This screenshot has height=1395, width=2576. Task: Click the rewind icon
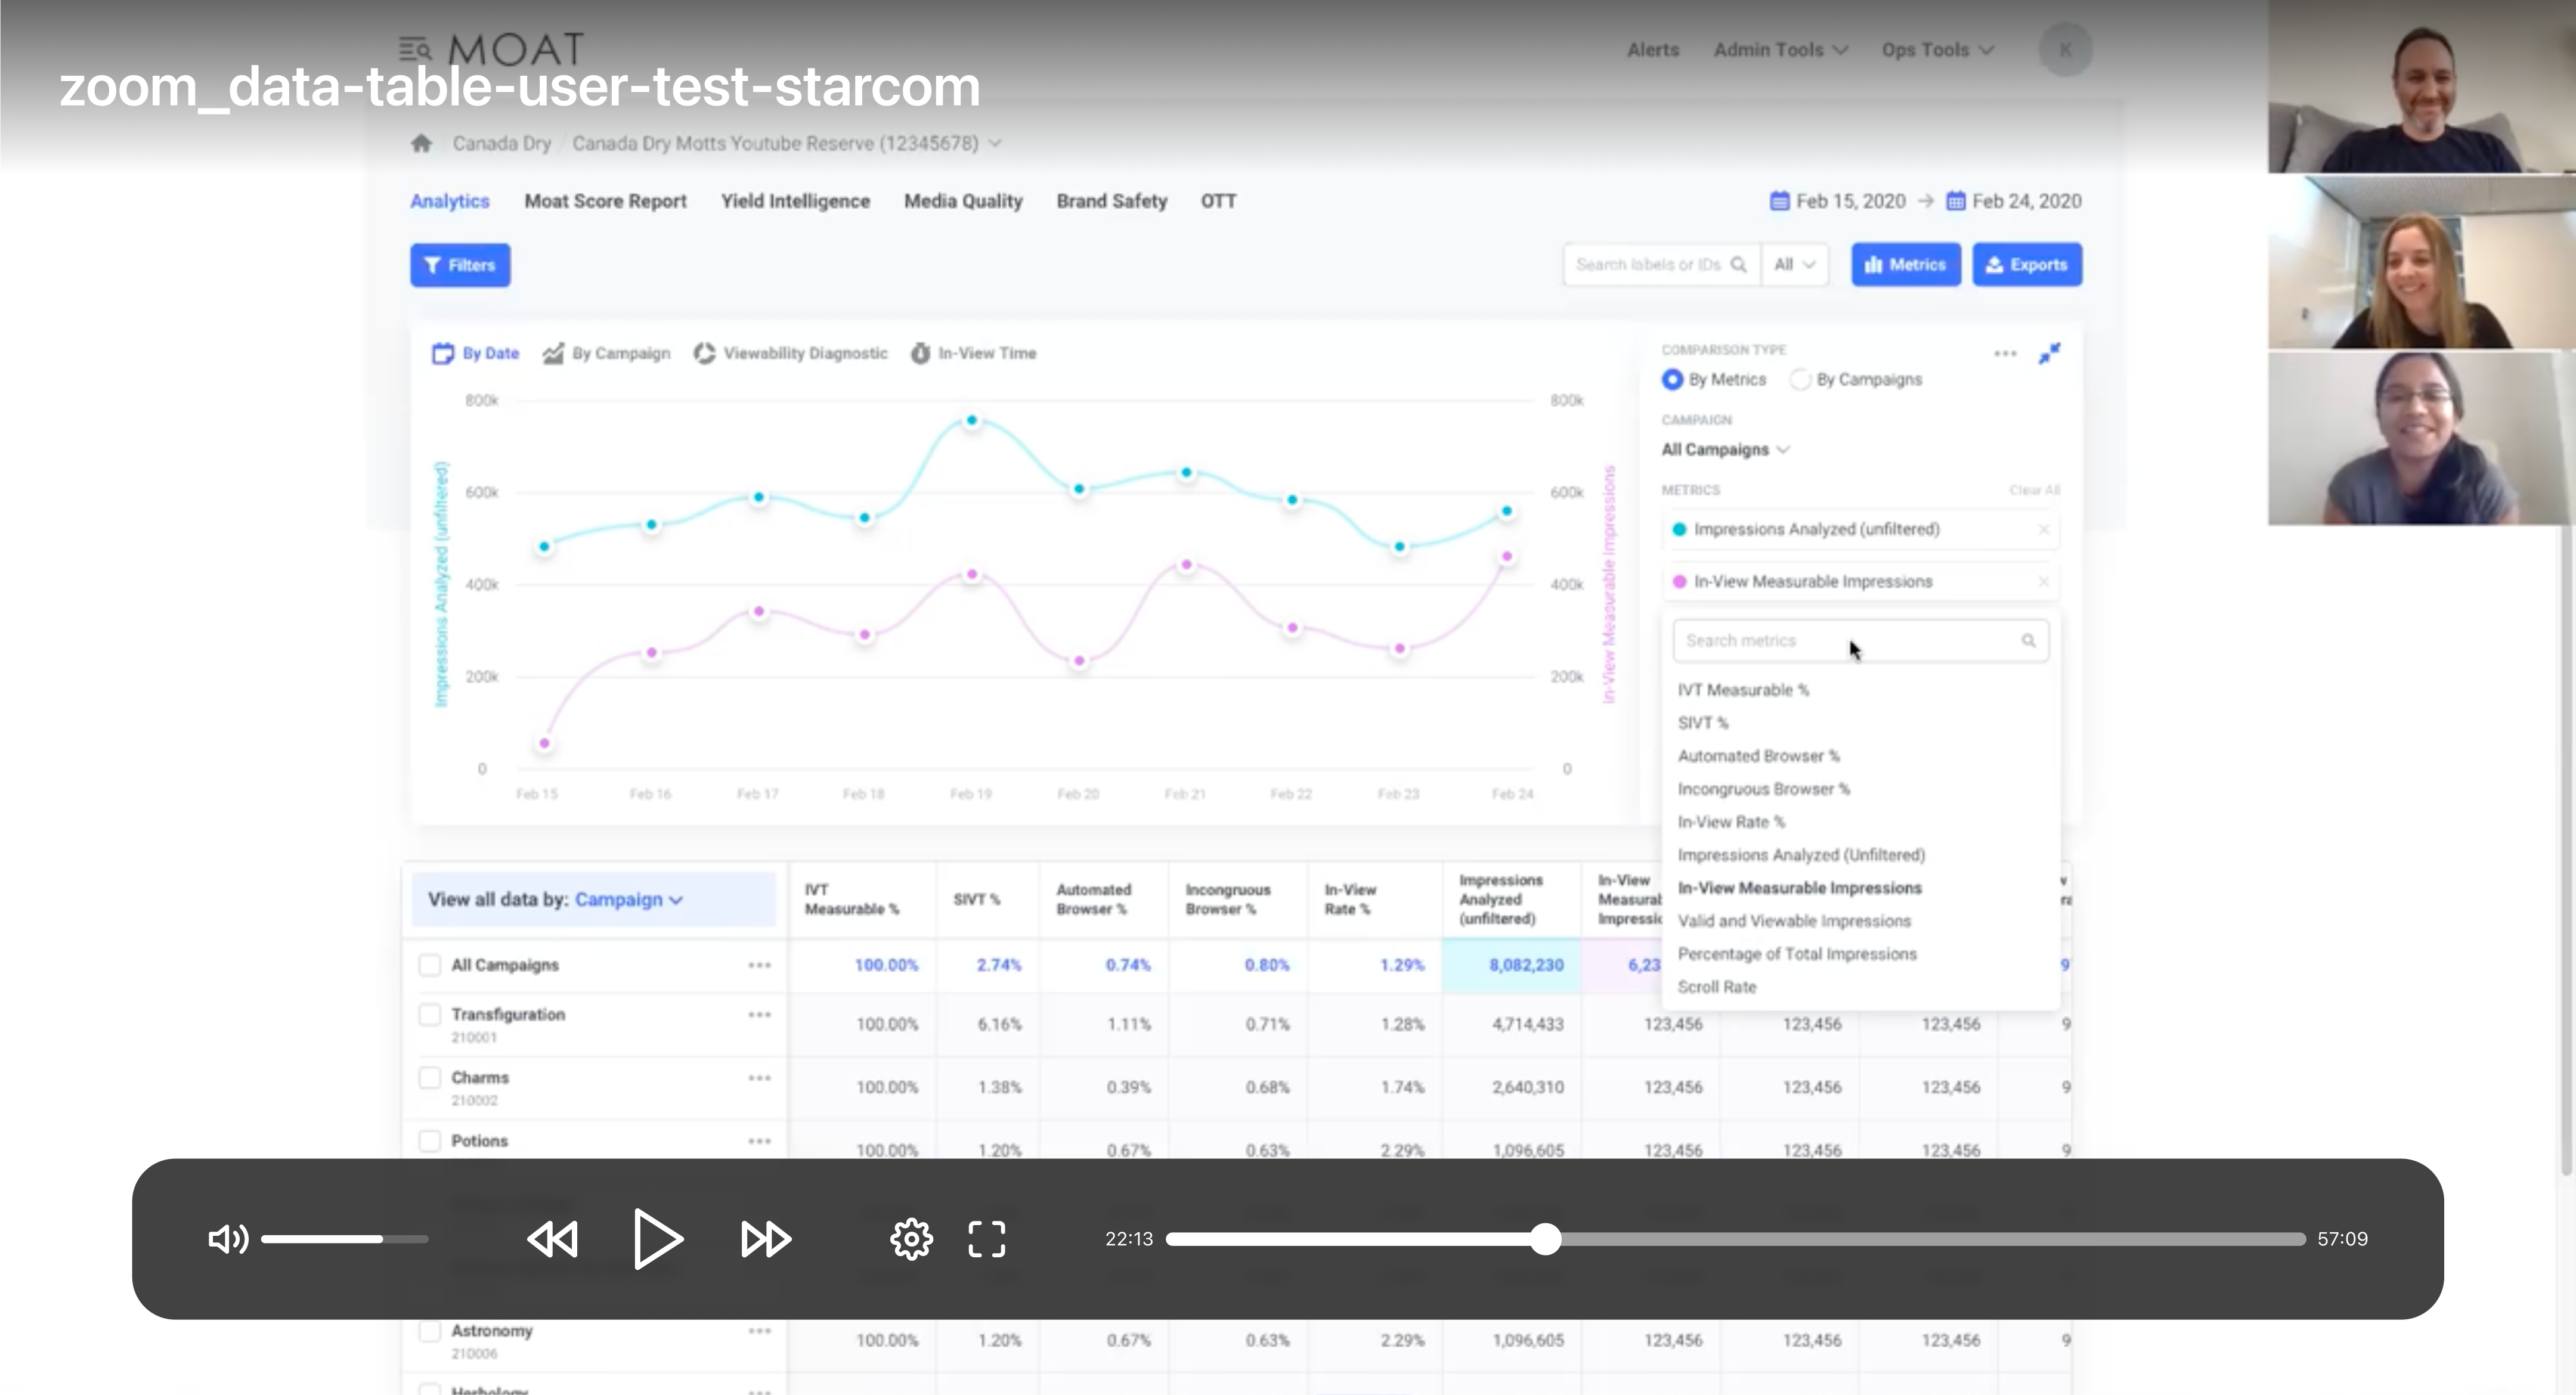pos(553,1239)
